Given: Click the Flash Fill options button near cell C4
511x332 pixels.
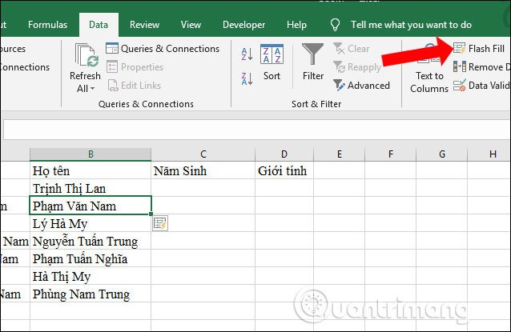Looking at the screenshot, I should [160, 224].
